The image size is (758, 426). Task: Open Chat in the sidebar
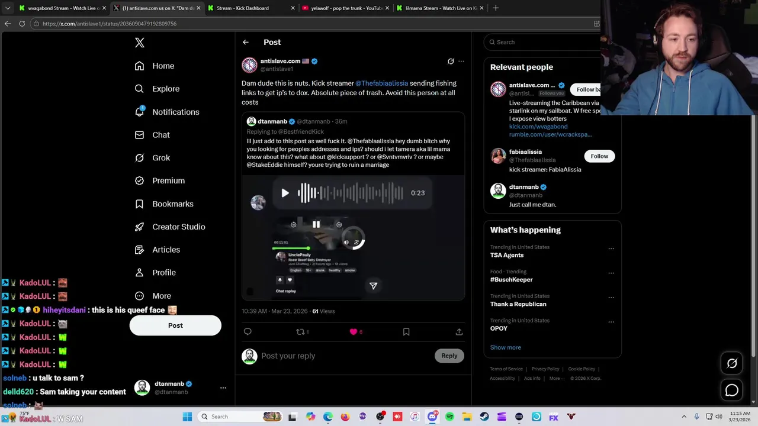152,135
